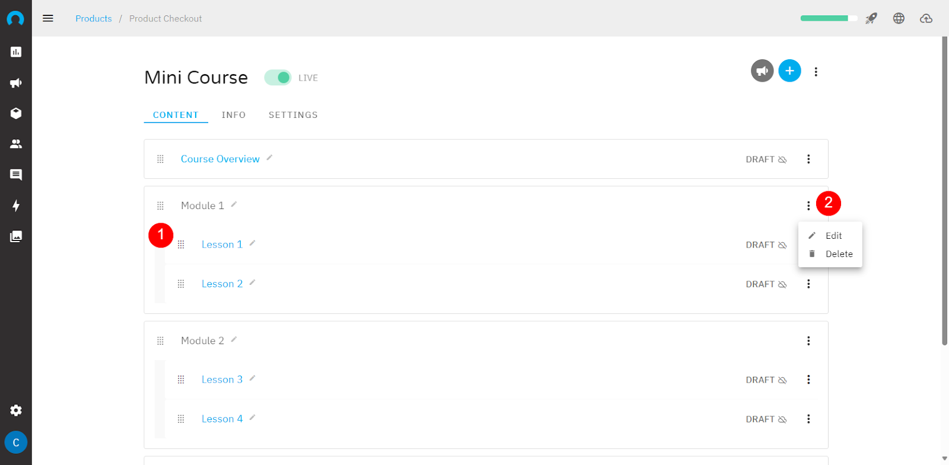Open the media library sidebar icon

click(16, 236)
